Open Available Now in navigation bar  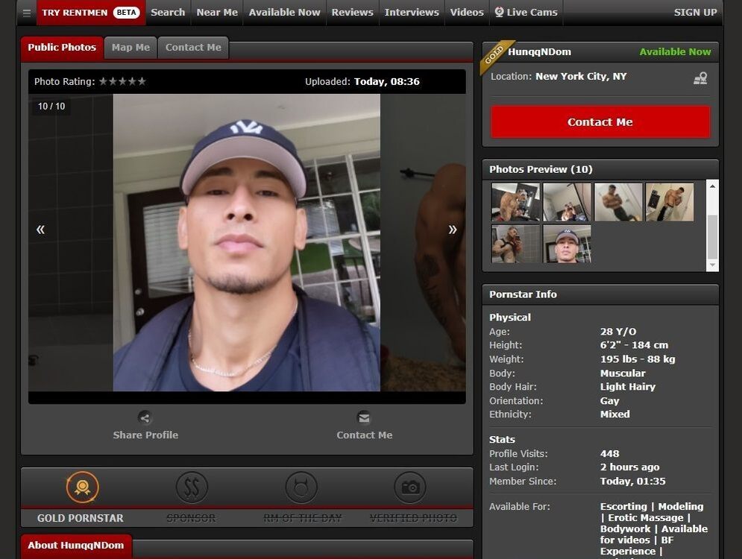pyautogui.click(x=284, y=13)
